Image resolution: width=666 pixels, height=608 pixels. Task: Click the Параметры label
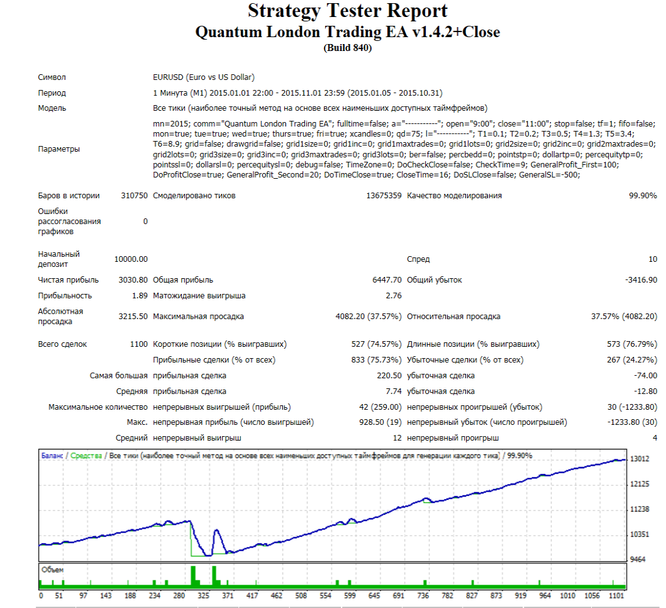(x=58, y=149)
